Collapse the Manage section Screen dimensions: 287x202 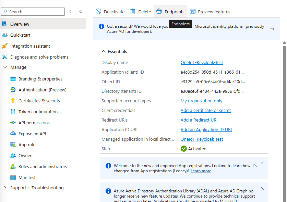pyautogui.click(x=5, y=67)
